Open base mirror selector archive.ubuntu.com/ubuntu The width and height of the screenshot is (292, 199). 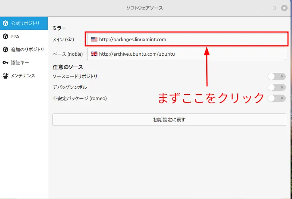tap(187, 54)
